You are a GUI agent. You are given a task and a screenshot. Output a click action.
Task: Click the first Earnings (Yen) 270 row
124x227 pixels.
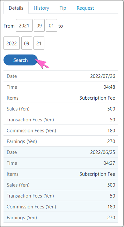pyautogui.click(x=61, y=141)
